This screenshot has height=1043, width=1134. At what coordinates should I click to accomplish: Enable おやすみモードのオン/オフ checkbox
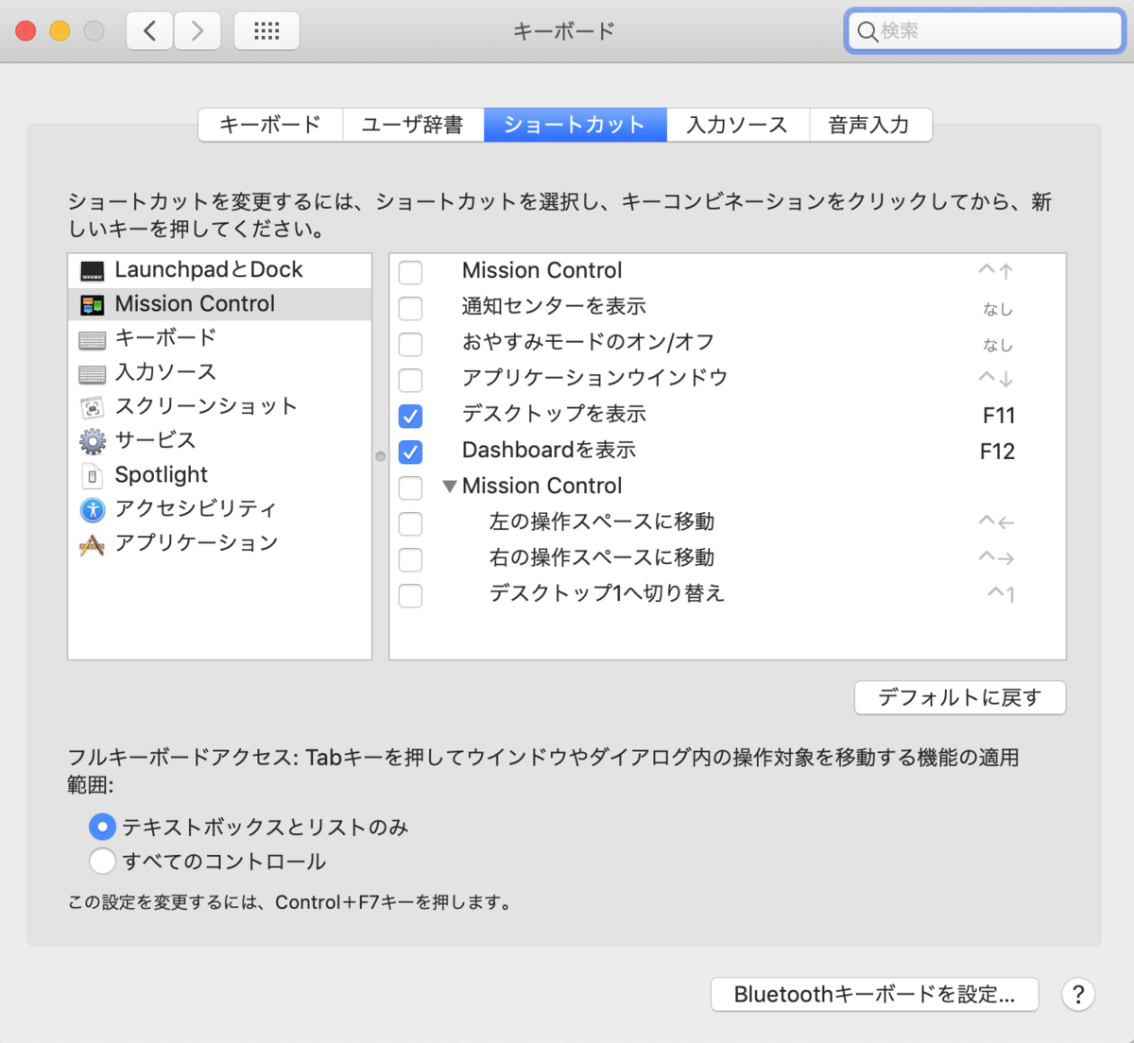point(410,344)
